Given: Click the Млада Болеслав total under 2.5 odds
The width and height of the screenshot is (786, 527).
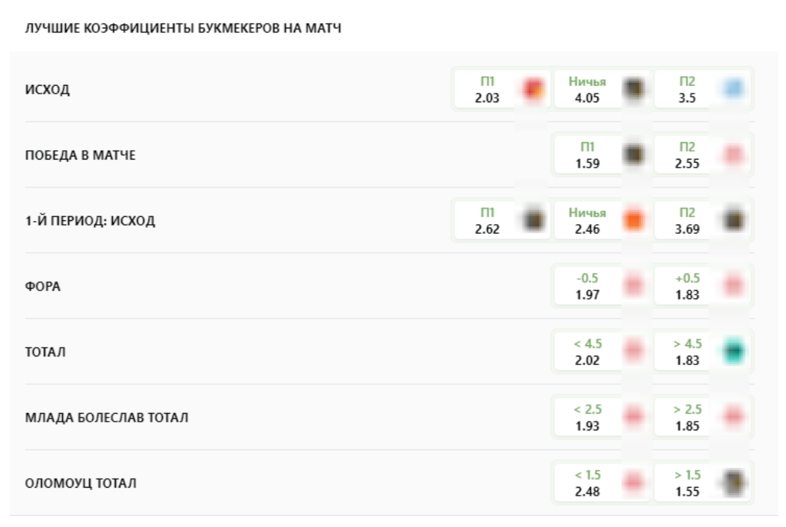Looking at the screenshot, I should click(x=587, y=417).
